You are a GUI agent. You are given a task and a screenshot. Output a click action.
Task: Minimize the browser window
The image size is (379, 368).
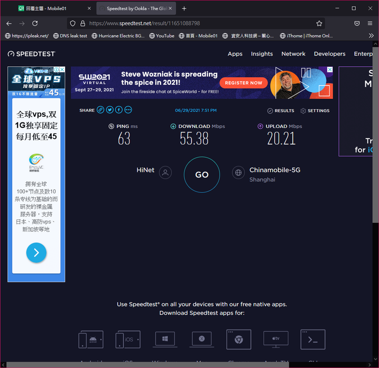coord(337,8)
